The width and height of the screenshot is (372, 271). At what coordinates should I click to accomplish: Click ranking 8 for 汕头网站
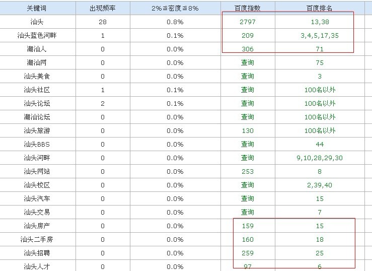coord(320,172)
